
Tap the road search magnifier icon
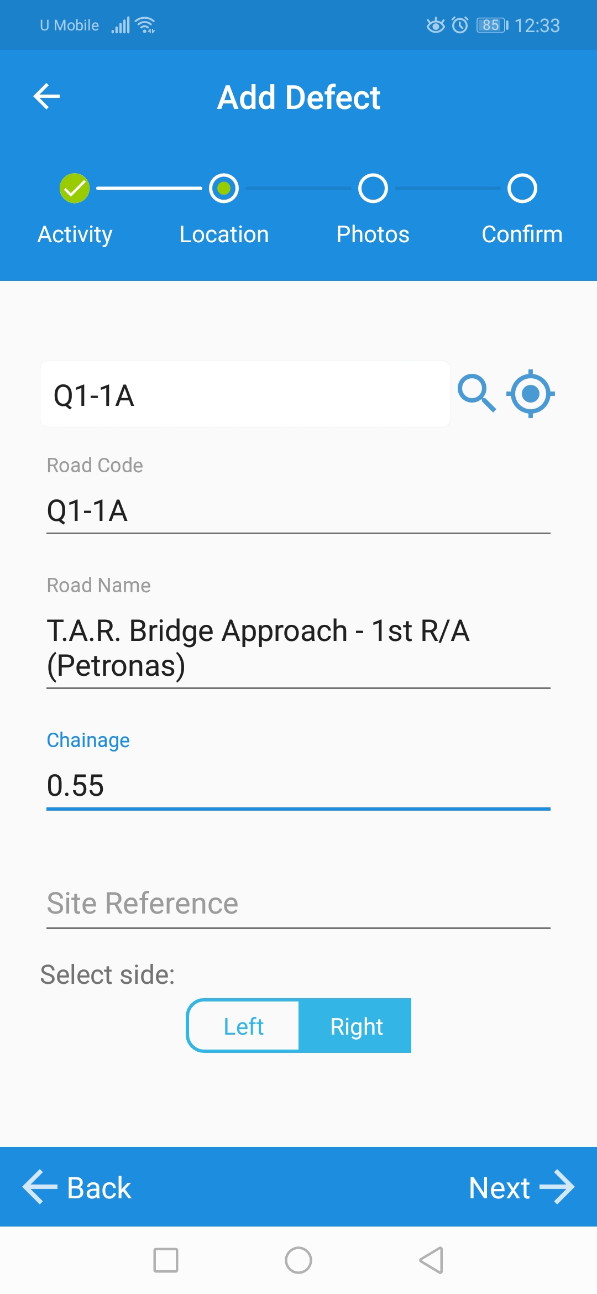[476, 393]
